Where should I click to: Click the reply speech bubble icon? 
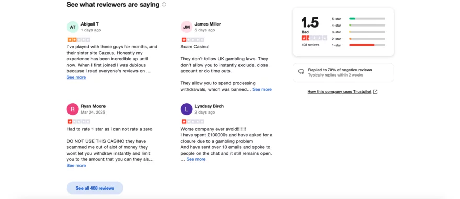point(301,71)
